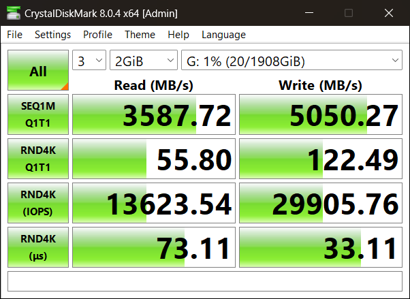Image resolution: width=410 pixels, height=299 pixels.
Task: Click the CrystalDiskMark app icon in title bar
Action: point(14,13)
